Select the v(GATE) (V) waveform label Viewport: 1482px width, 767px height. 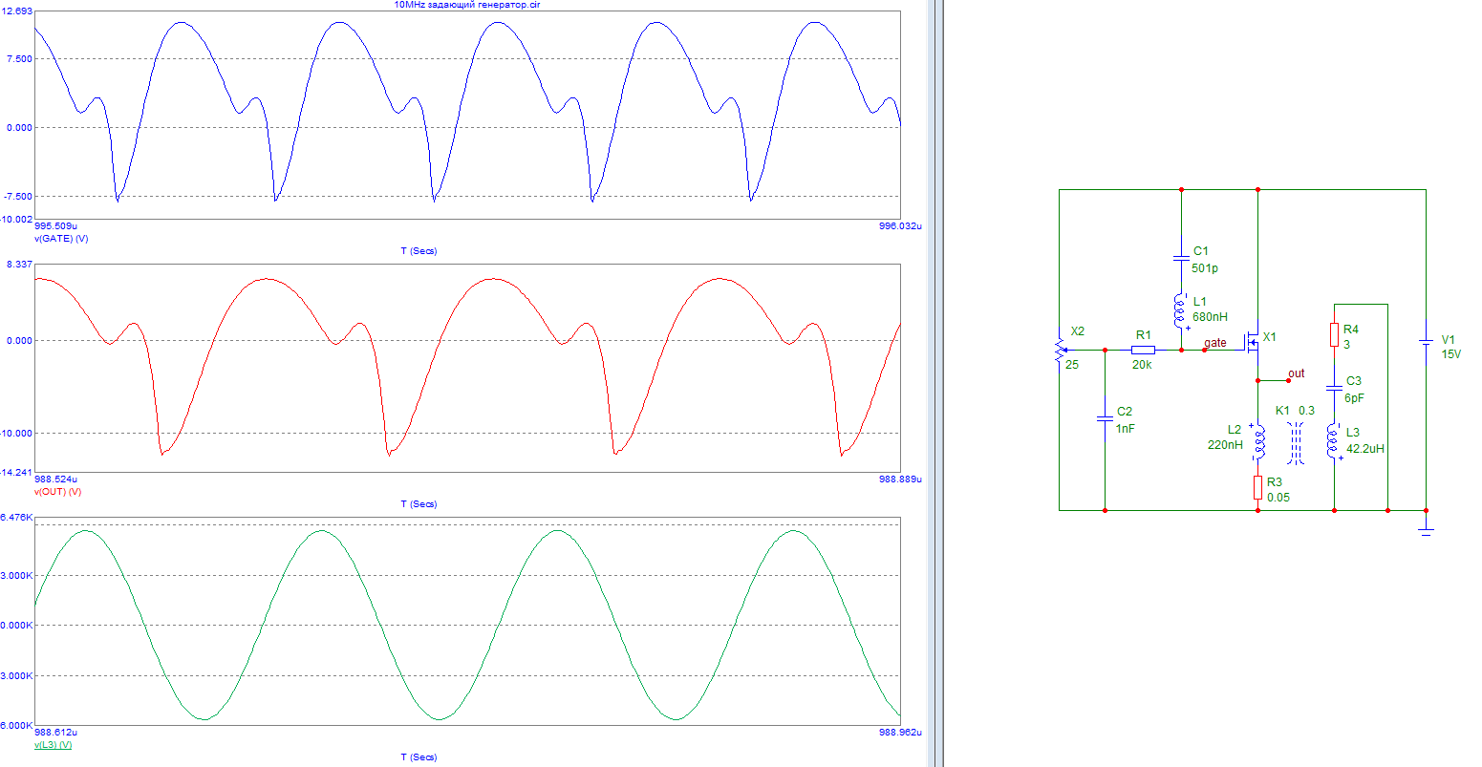coord(61,239)
